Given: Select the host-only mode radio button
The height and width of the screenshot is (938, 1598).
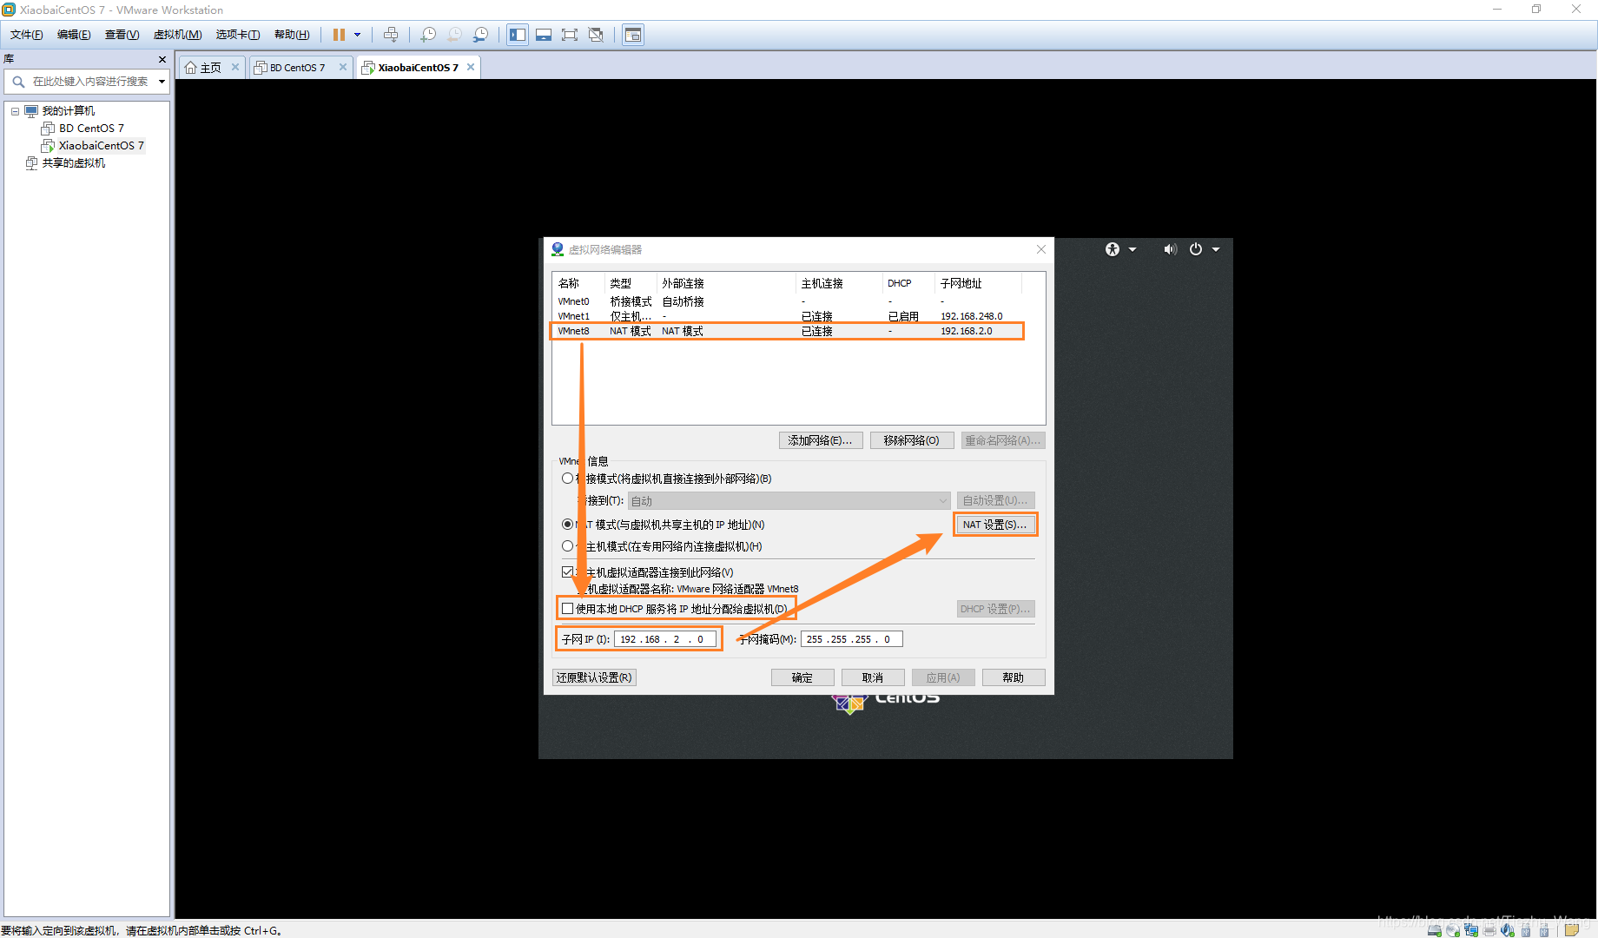Looking at the screenshot, I should click(x=567, y=546).
